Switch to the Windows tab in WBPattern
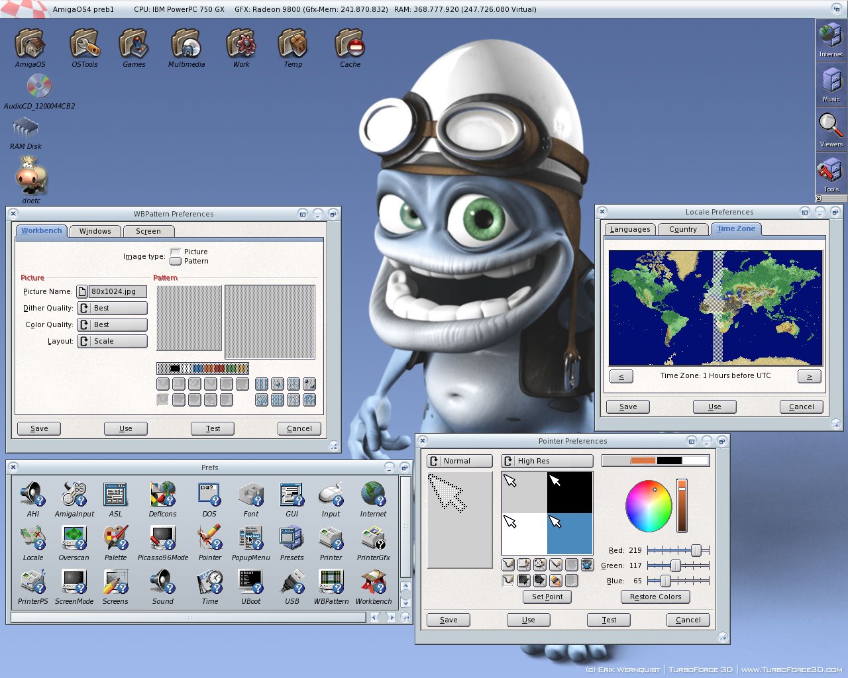848x678 pixels. tap(95, 231)
